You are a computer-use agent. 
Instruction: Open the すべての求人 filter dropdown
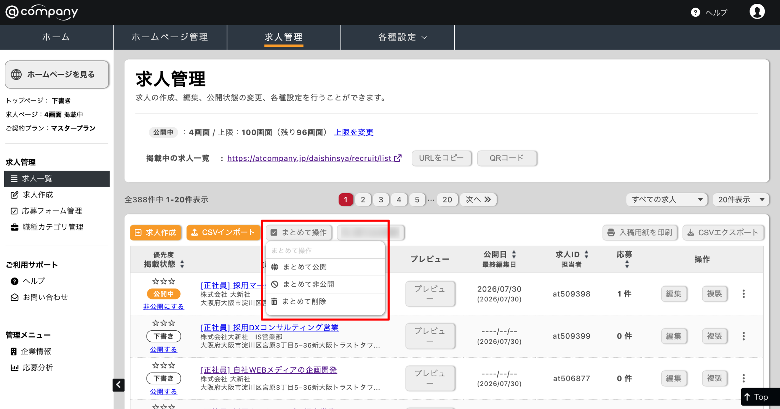pyautogui.click(x=667, y=200)
